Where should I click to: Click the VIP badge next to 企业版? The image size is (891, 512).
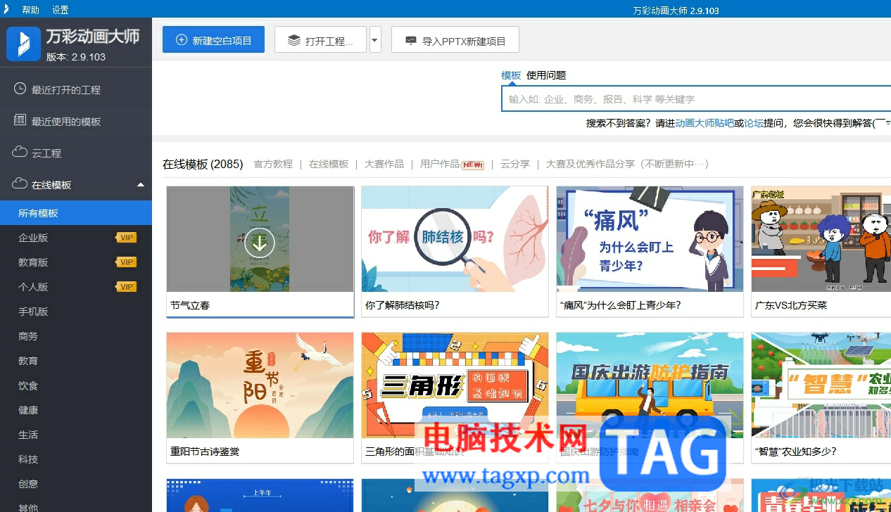coord(126,238)
